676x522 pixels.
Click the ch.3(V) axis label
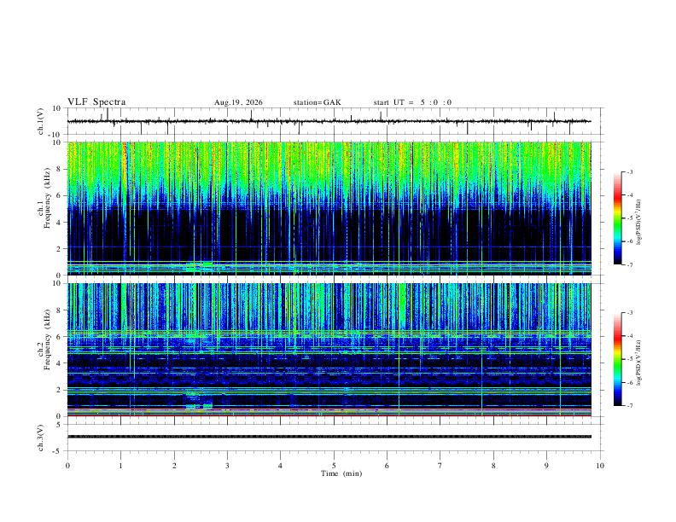pyautogui.click(x=41, y=438)
